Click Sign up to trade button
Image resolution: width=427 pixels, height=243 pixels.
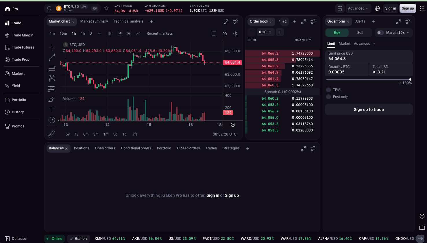369,110
